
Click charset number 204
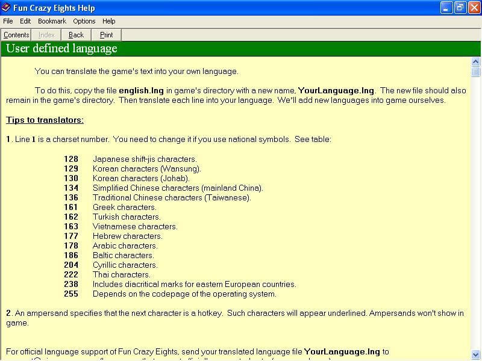pos(71,265)
